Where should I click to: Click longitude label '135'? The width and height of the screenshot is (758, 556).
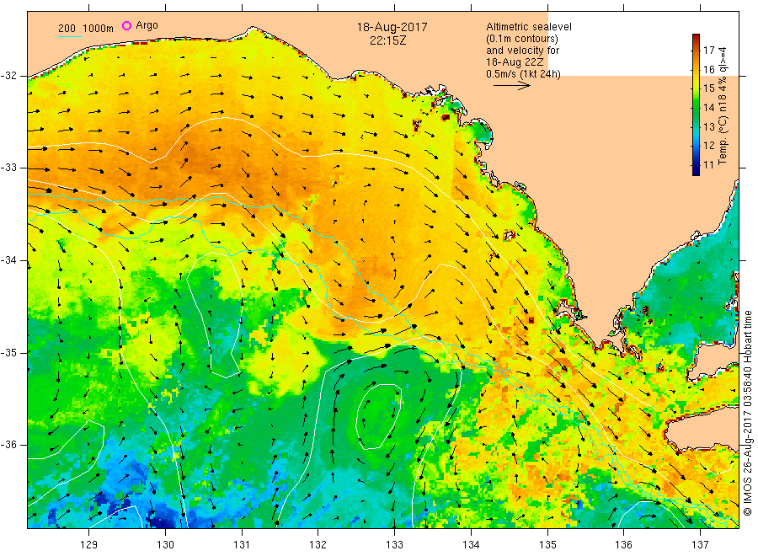547,545
